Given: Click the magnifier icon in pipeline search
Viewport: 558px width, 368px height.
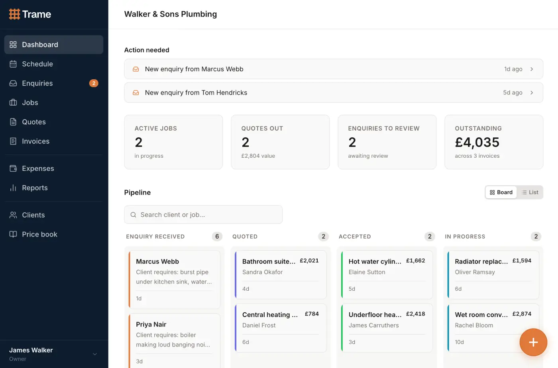Looking at the screenshot, I should (134, 215).
